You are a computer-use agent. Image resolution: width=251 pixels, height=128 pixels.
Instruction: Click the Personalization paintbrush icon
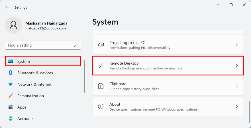click(11, 96)
